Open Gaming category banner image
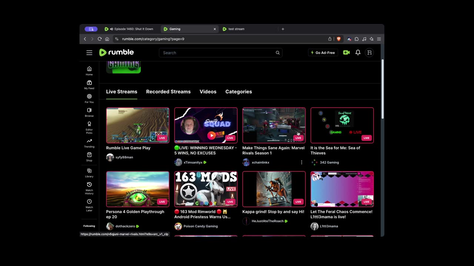Image resolution: width=474 pixels, height=266 pixels. 123,67
